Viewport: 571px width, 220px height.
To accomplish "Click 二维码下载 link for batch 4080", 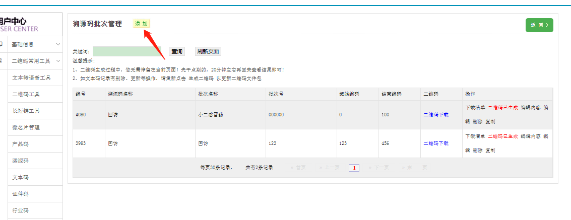I will pos(436,115).
